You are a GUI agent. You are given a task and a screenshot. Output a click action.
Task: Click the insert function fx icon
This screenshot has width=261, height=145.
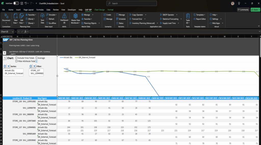coord(25,31)
